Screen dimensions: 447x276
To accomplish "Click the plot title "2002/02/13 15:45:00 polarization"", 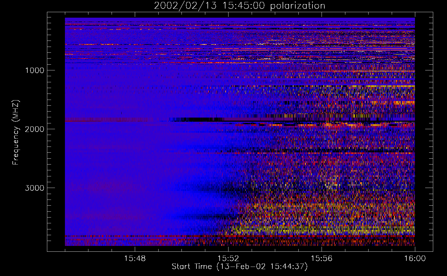I will pyautogui.click(x=240, y=6).
